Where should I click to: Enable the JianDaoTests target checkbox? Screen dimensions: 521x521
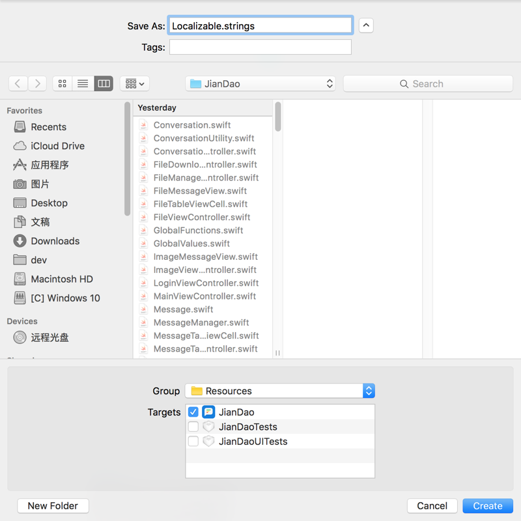[x=193, y=427]
